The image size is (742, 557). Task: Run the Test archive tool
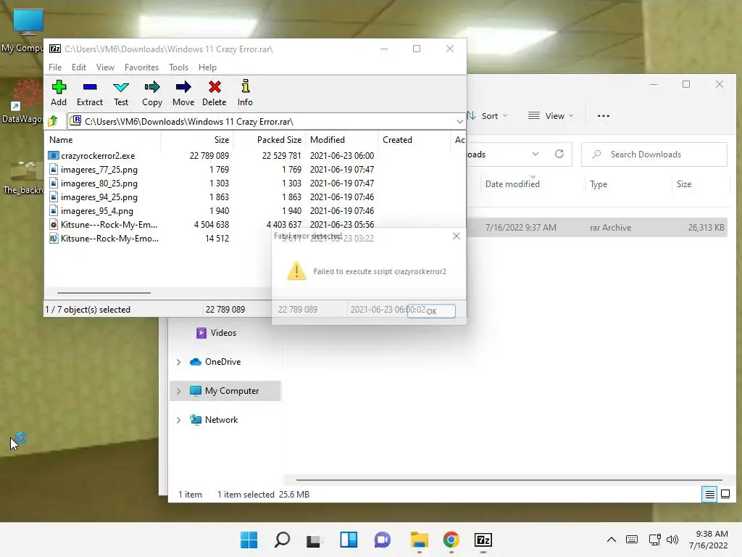coord(121,87)
